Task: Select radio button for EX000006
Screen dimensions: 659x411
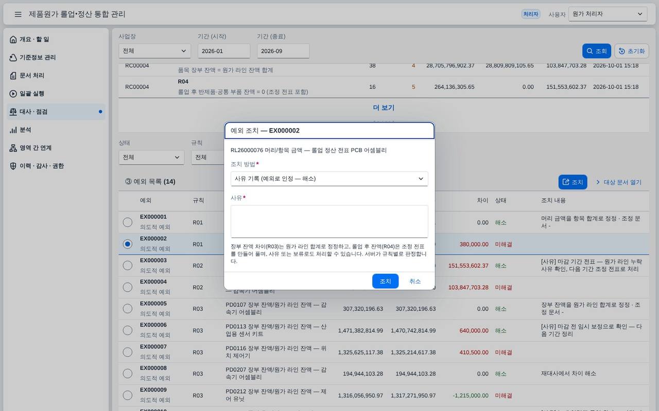Action: 128,330
